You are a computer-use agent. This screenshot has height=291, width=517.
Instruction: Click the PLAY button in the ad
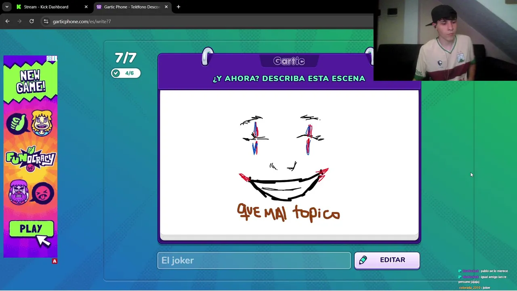tap(31, 229)
